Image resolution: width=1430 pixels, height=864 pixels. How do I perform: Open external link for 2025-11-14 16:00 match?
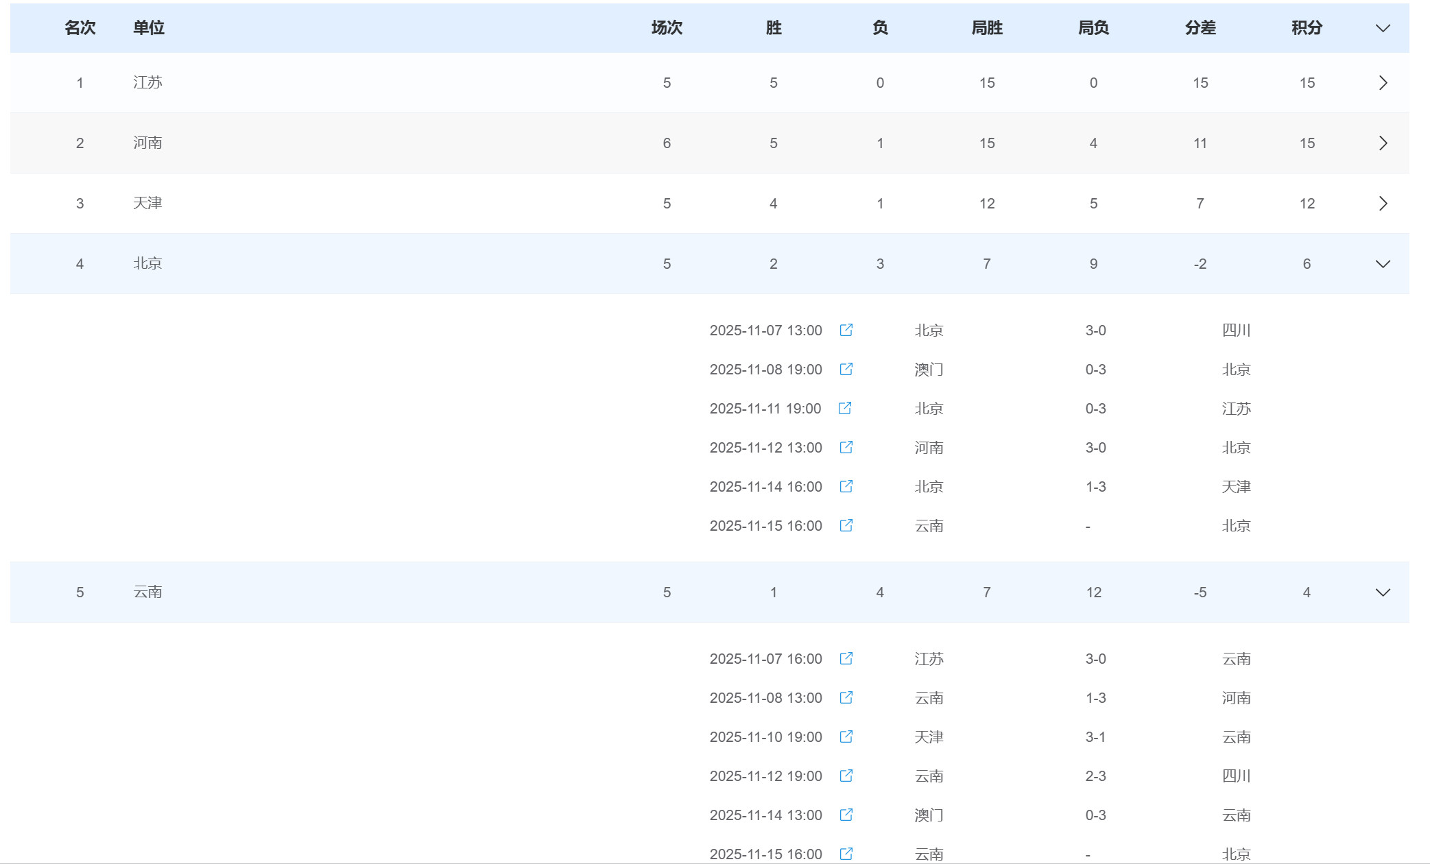click(846, 486)
